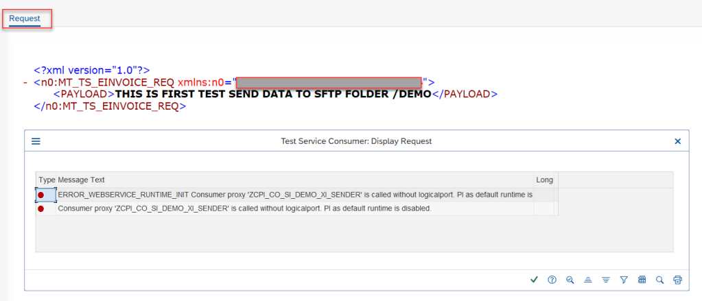Sort messages in ascending order
This screenshot has height=301, width=702.
click(x=588, y=279)
